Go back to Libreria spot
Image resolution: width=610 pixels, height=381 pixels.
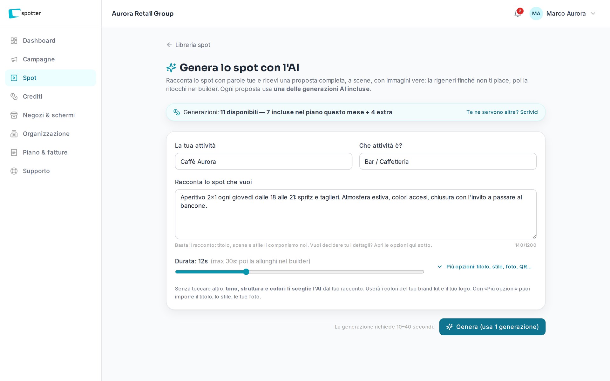188,45
